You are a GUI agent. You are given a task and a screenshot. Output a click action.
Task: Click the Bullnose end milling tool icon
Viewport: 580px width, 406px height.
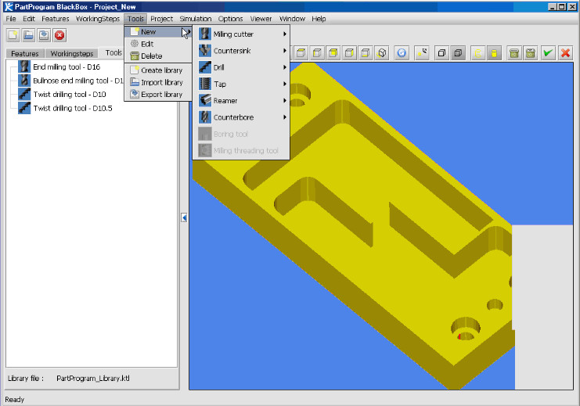point(24,81)
